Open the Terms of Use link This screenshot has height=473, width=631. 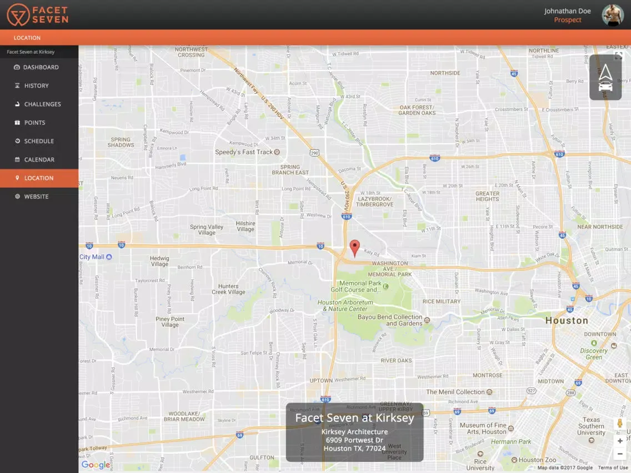[614, 468]
